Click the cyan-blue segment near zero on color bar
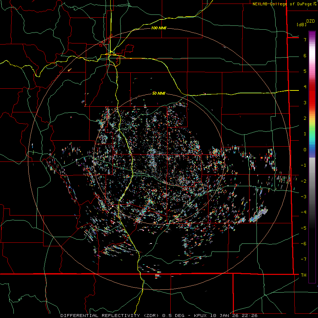The image size is (318, 318). pyautogui.click(x=312, y=146)
